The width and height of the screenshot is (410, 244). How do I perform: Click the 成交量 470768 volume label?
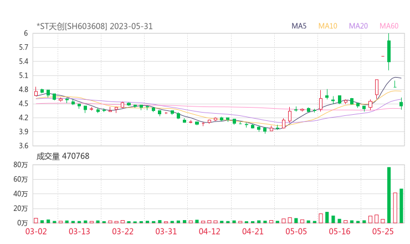coord(63,156)
